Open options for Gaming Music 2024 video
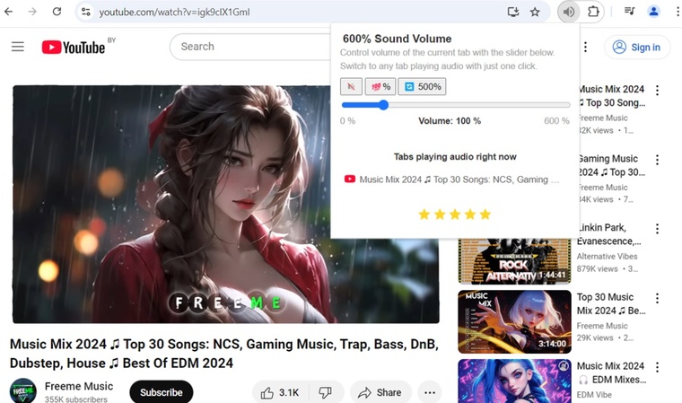This screenshot has width=682, height=403. (657, 160)
